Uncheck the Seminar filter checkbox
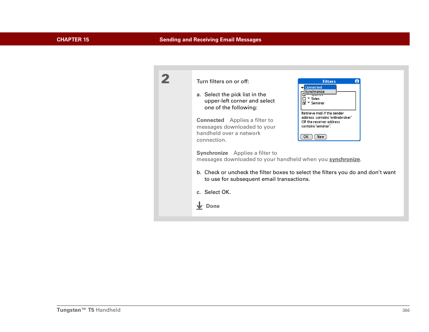Viewport: 429px width, 332px height. [x=304, y=103]
